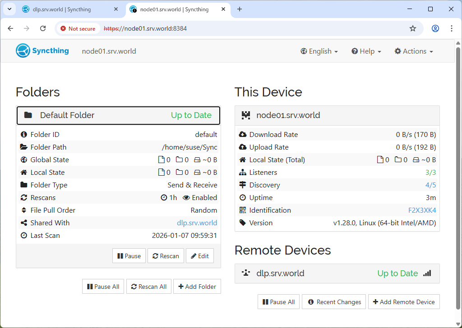Open the browser profile icon

click(x=435, y=28)
